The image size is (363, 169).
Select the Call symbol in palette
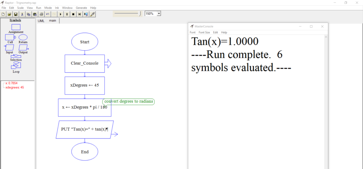(10, 37)
